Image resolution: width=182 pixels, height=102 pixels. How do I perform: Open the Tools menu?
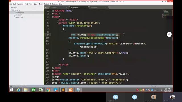[41, 4]
